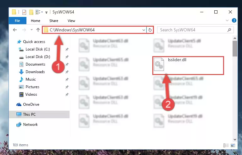
Task: Click pin icon next to Downloads
Action: tap(67, 72)
